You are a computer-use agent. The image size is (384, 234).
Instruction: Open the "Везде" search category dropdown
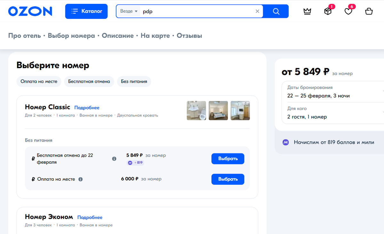tap(128, 11)
